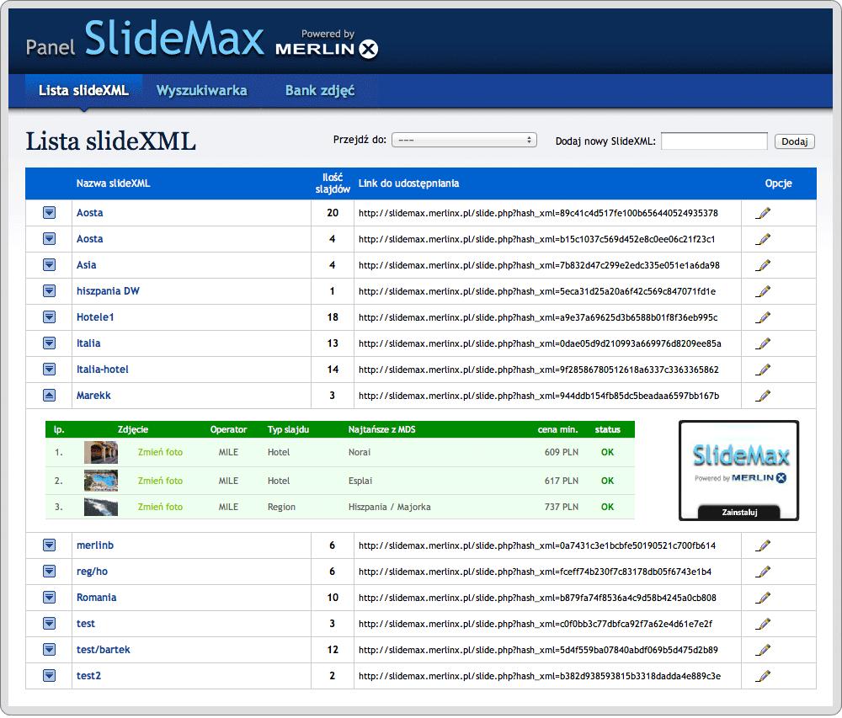Image resolution: width=842 pixels, height=718 pixels.
Task: Click Nazwa slideXML column header
Action: [114, 183]
